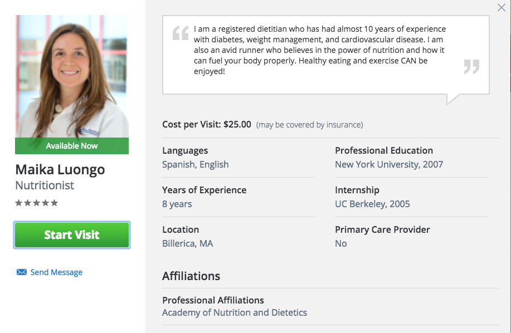Select the five-star rating row

tap(37, 203)
